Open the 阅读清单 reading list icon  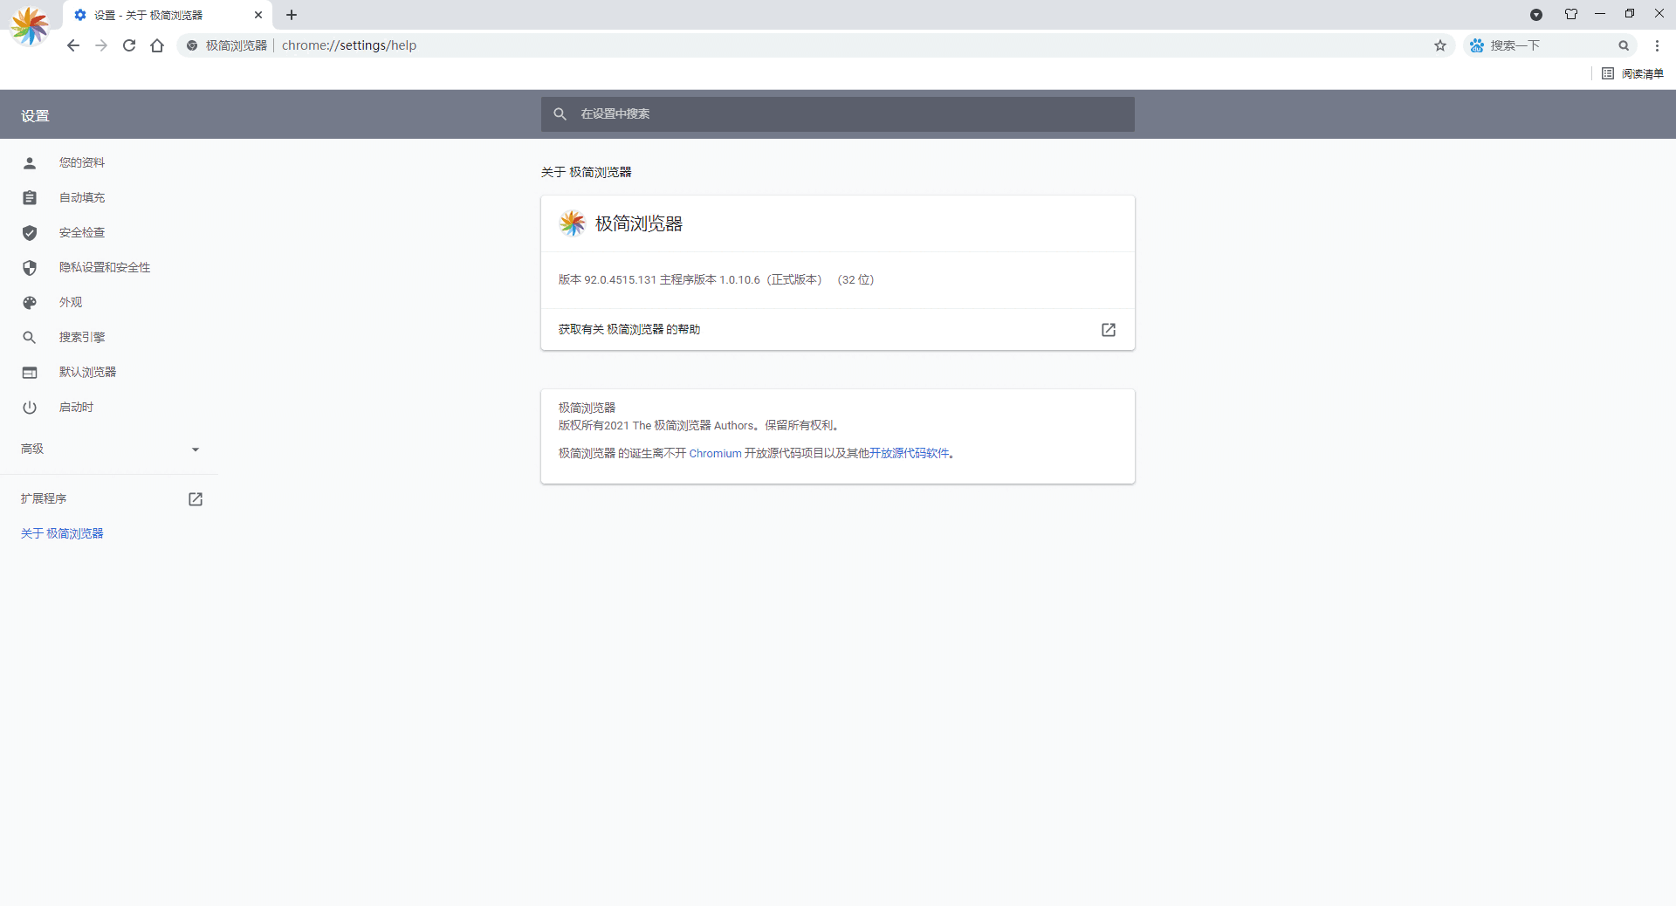(x=1609, y=73)
